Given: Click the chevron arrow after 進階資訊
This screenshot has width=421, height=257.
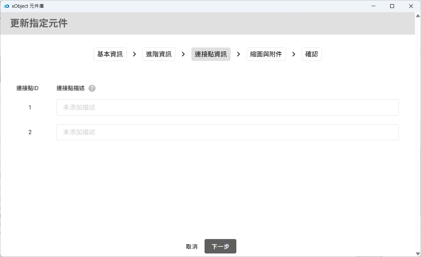Looking at the screenshot, I should pyautogui.click(x=183, y=54).
